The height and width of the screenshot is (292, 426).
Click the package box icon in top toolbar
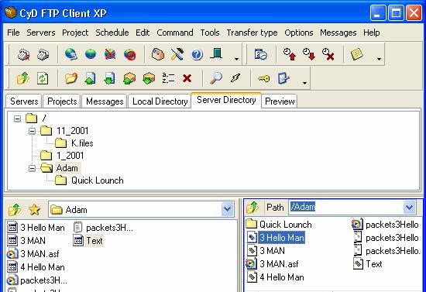[157, 54]
